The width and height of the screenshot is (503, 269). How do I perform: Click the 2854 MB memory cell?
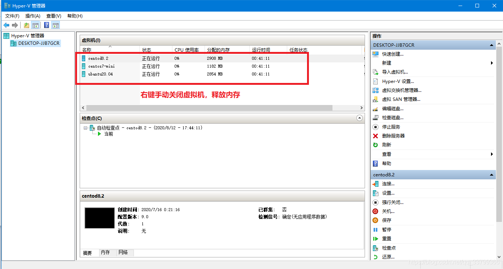[x=215, y=74]
